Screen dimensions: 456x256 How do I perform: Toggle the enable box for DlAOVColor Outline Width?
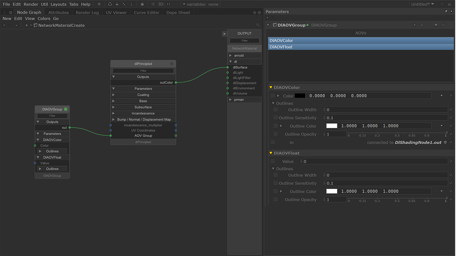276,110
